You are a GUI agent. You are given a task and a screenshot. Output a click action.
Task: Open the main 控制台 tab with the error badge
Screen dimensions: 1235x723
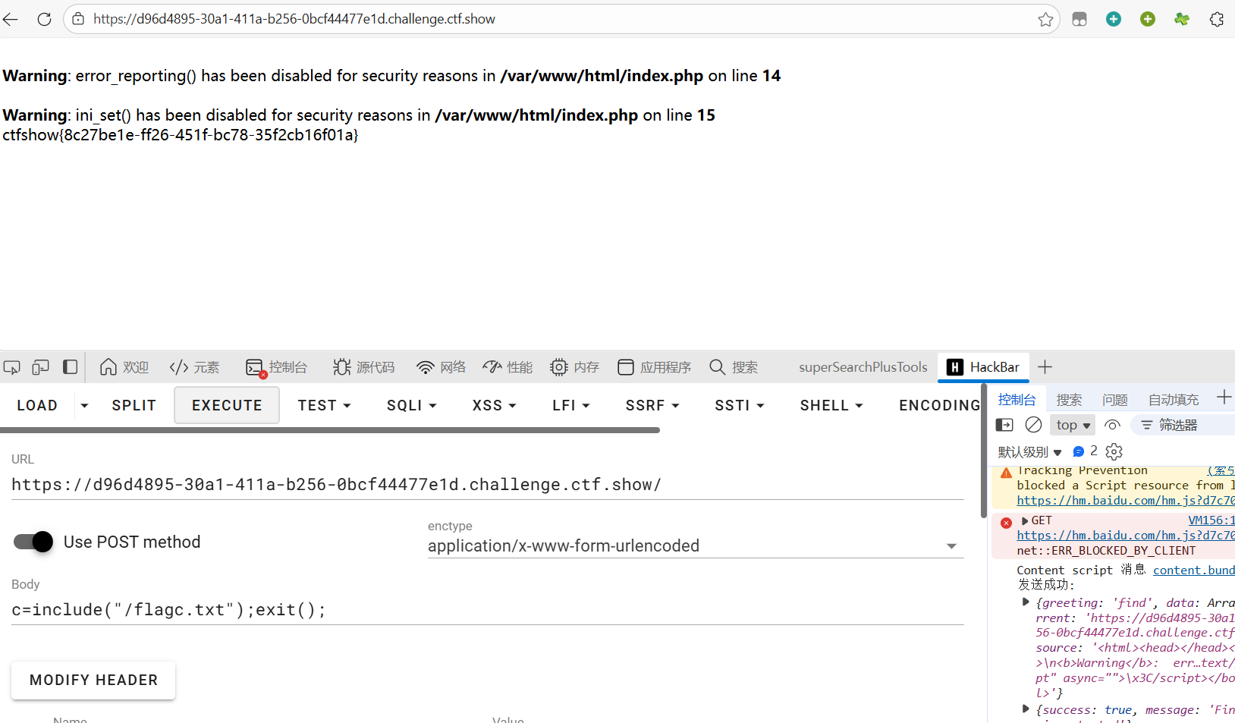(277, 367)
